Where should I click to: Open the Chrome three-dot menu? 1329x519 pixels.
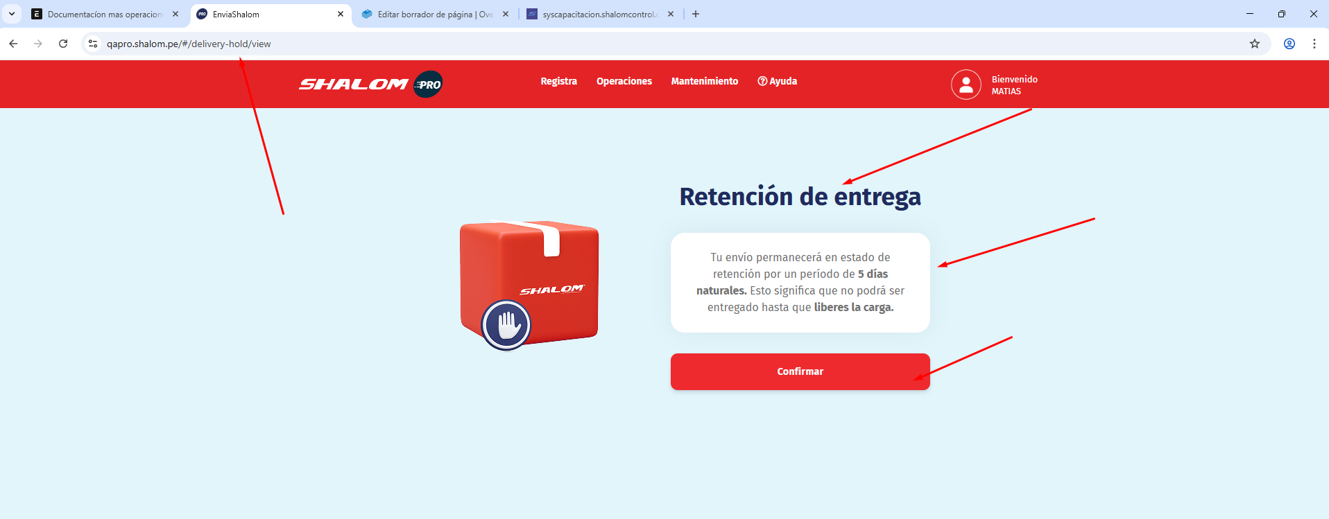click(1314, 44)
